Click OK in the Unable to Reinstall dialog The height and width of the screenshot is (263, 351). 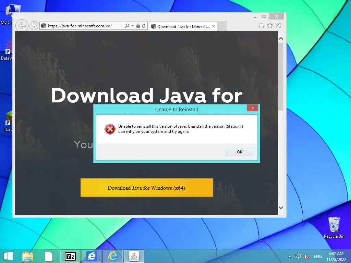coord(239,152)
